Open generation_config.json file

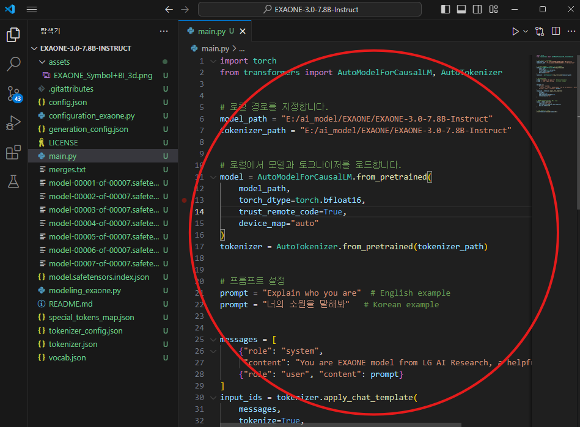point(103,129)
